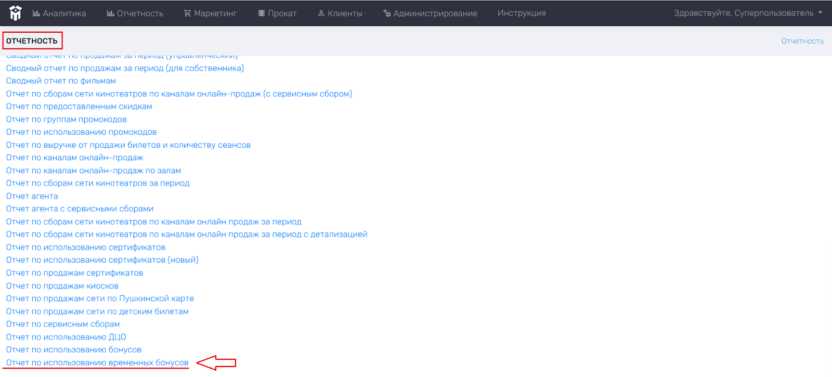Open Отчет по использованию промокодов

pos(81,132)
